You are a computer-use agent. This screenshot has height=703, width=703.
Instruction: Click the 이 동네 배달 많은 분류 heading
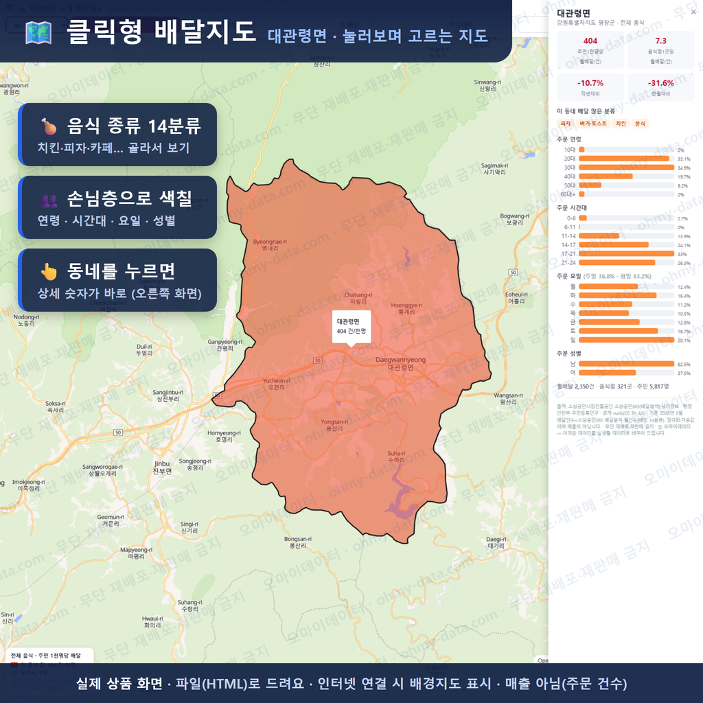[x=586, y=111]
